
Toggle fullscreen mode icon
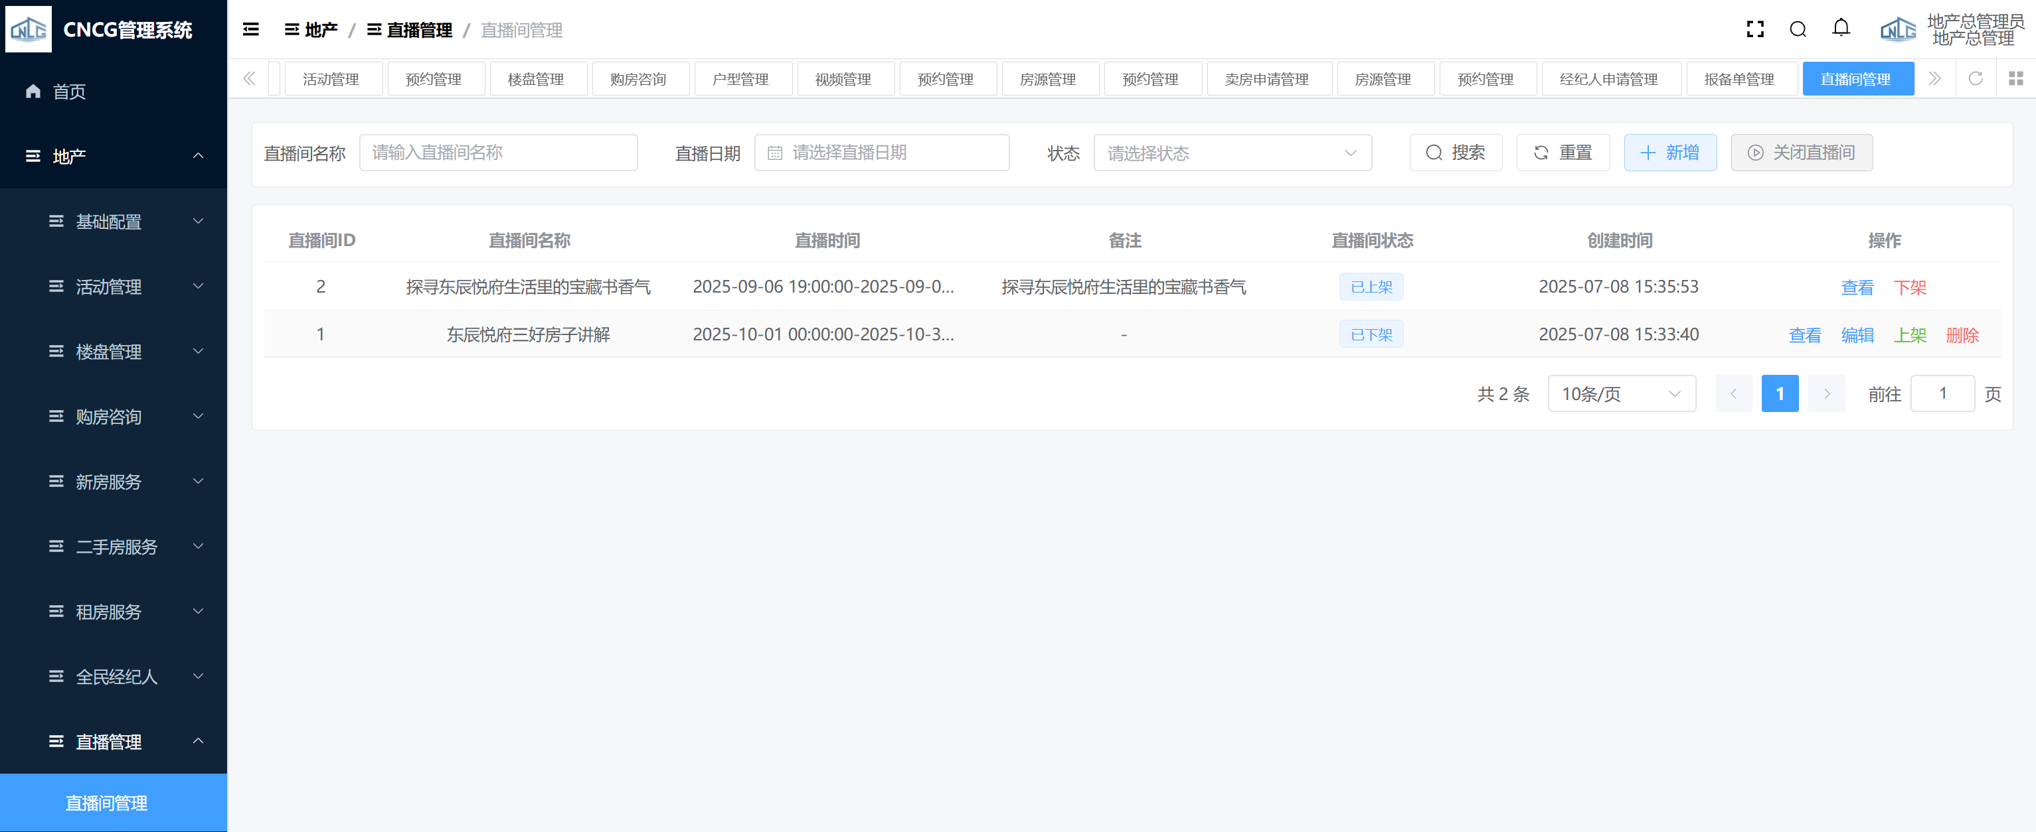1754,30
